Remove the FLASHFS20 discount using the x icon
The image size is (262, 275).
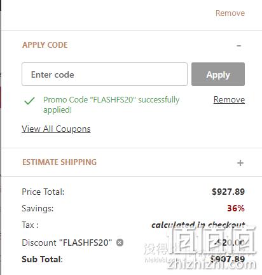(120, 243)
